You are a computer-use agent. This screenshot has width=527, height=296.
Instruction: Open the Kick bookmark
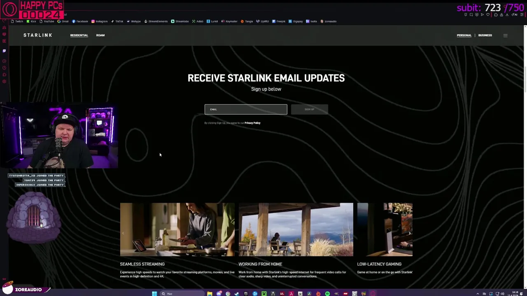coord(31,21)
